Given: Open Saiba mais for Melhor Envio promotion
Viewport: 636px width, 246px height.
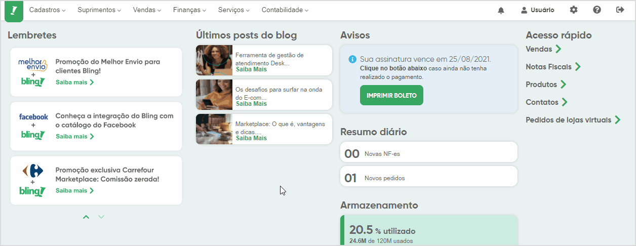Looking at the screenshot, I should point(75,82).
